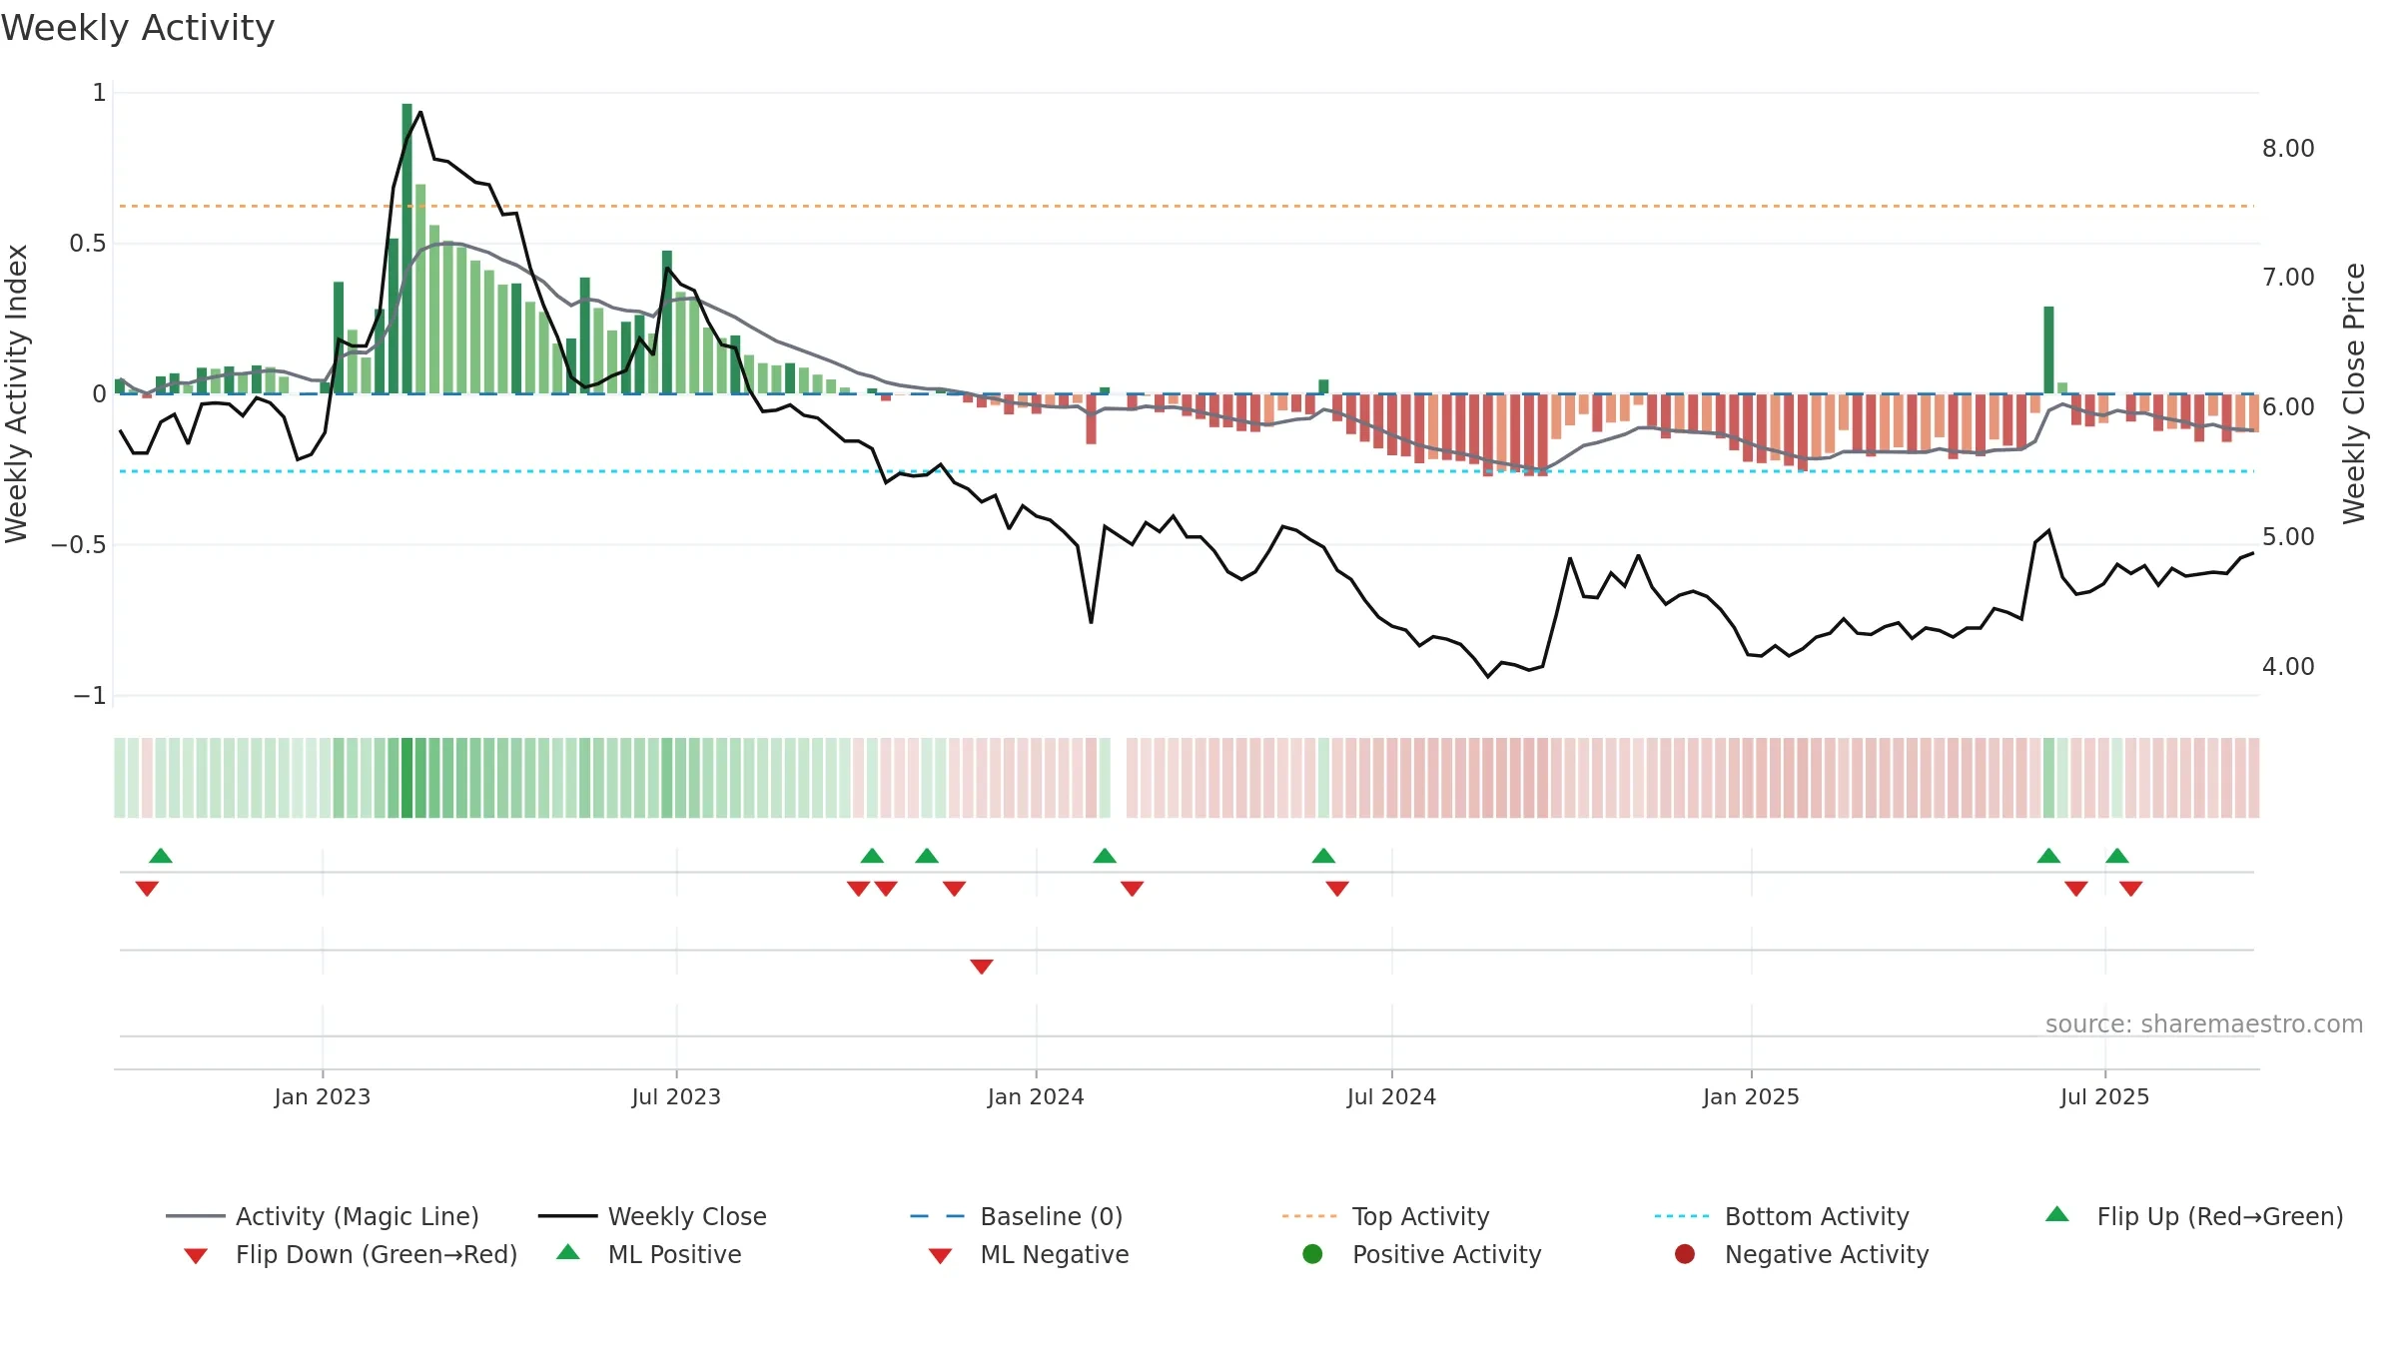Click the Jan 2025 axis label
The height and width of the screenshot is (1348, 2397).
pos(1751,1096)
